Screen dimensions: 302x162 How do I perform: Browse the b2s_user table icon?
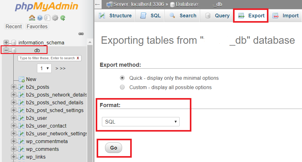pos(21,118)
